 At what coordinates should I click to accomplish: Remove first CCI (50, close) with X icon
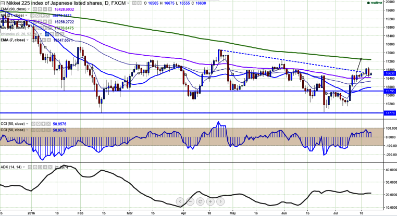click(48, 124)
